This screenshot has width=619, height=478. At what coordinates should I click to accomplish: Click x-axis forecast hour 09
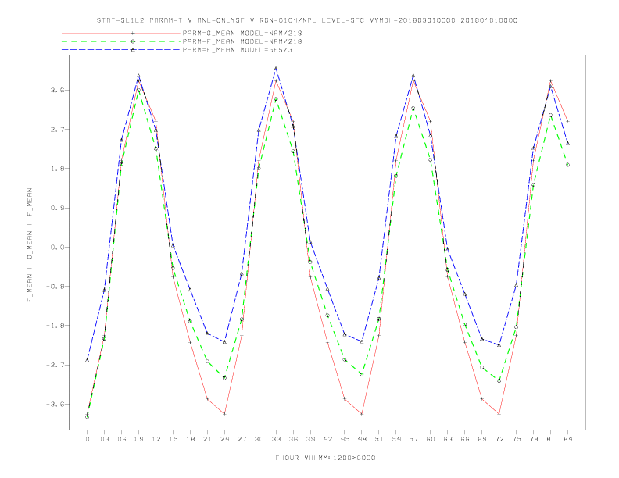(138, 439)
